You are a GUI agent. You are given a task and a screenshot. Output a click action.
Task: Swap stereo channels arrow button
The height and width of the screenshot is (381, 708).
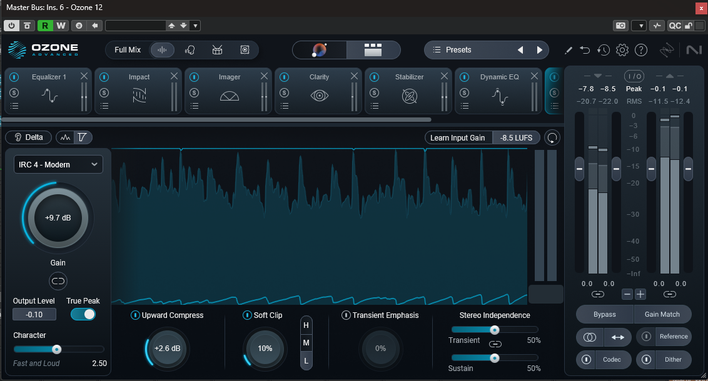[x=618, y=337]
